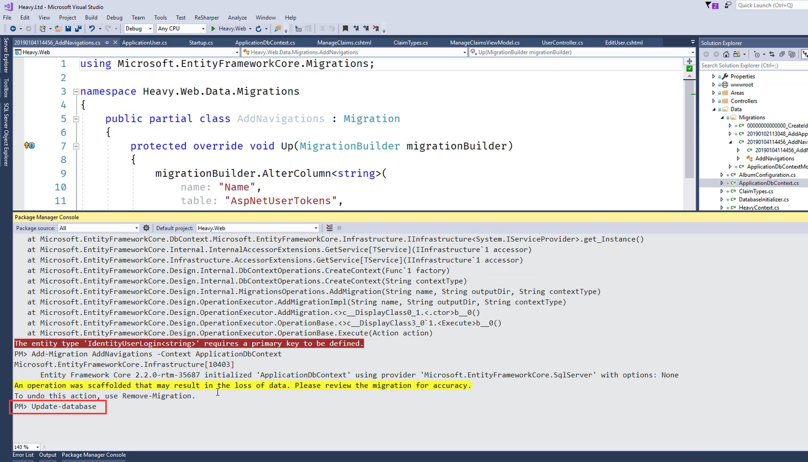This screenshot has width=808, height=462.
Task: Collapse the Migrations folder node
Action: click(x=722, y=118)
